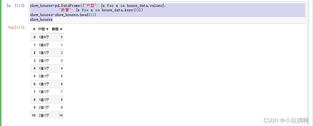Select the 户型 column header

pyautogui.click(x=42, y=29)
